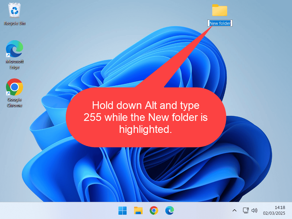The height and width of the screenshot is (219, 292).
Task: Launch Edge from the taskbar
Action: pos(169,210)
